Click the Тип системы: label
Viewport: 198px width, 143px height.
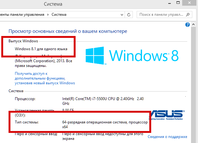click(x=27, y=122)
